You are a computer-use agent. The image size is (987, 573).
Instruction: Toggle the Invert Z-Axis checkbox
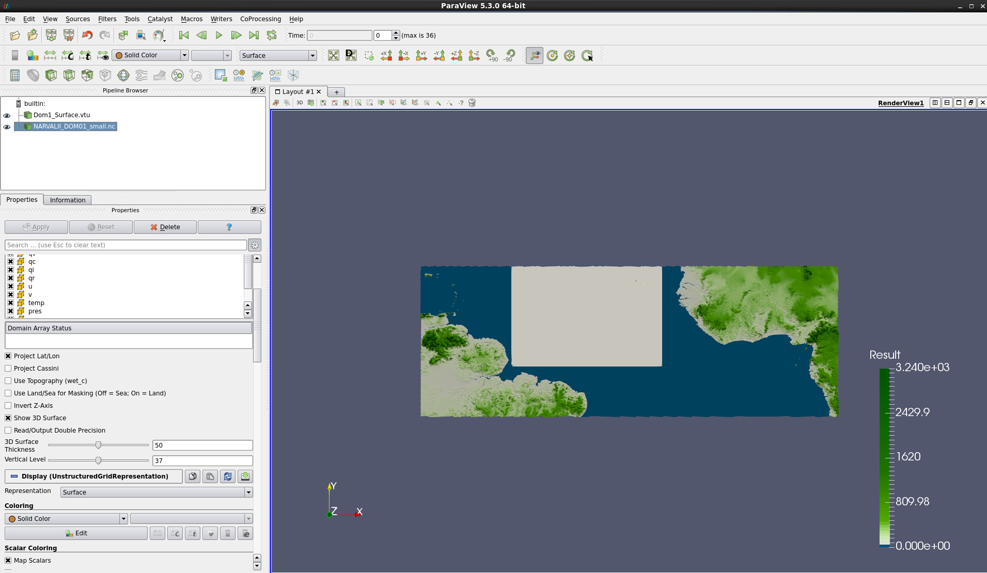(8, 406)
